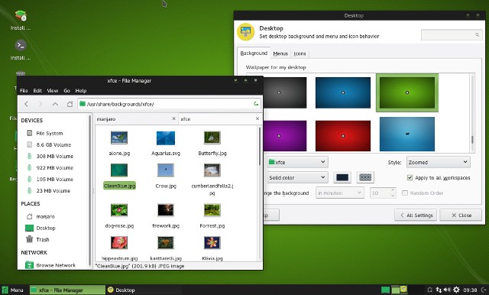Enable the Random Order checkbox

click(405, 193)
